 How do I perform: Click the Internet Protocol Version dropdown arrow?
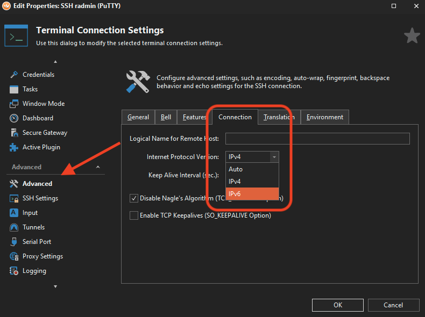(274, 157)
